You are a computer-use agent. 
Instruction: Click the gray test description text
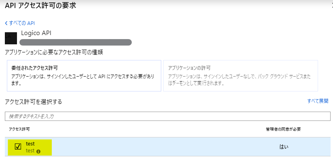pyautogui.click(x=30, y=151)
